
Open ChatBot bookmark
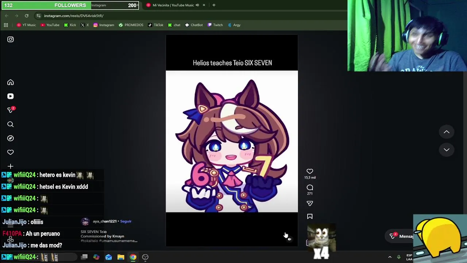click(194, 25)
